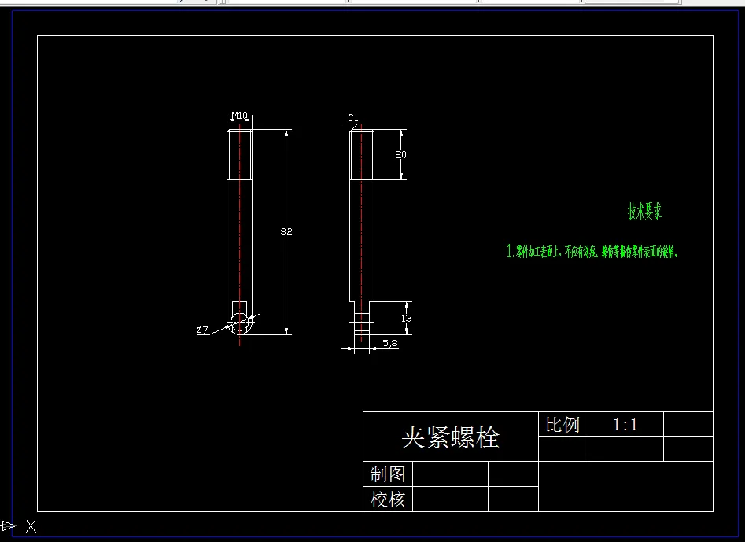
Task: Select the 比例 label in title block
Action: pyautogui.click(x=562, y=425)
